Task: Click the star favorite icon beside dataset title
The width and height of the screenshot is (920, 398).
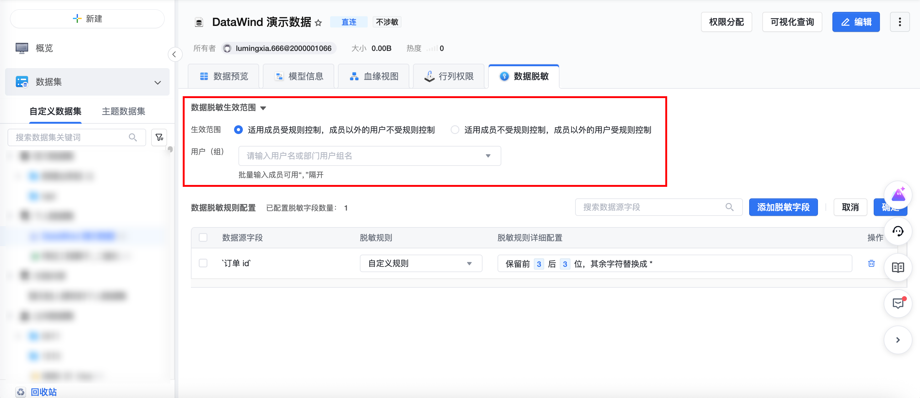Action: coord(318,23)
